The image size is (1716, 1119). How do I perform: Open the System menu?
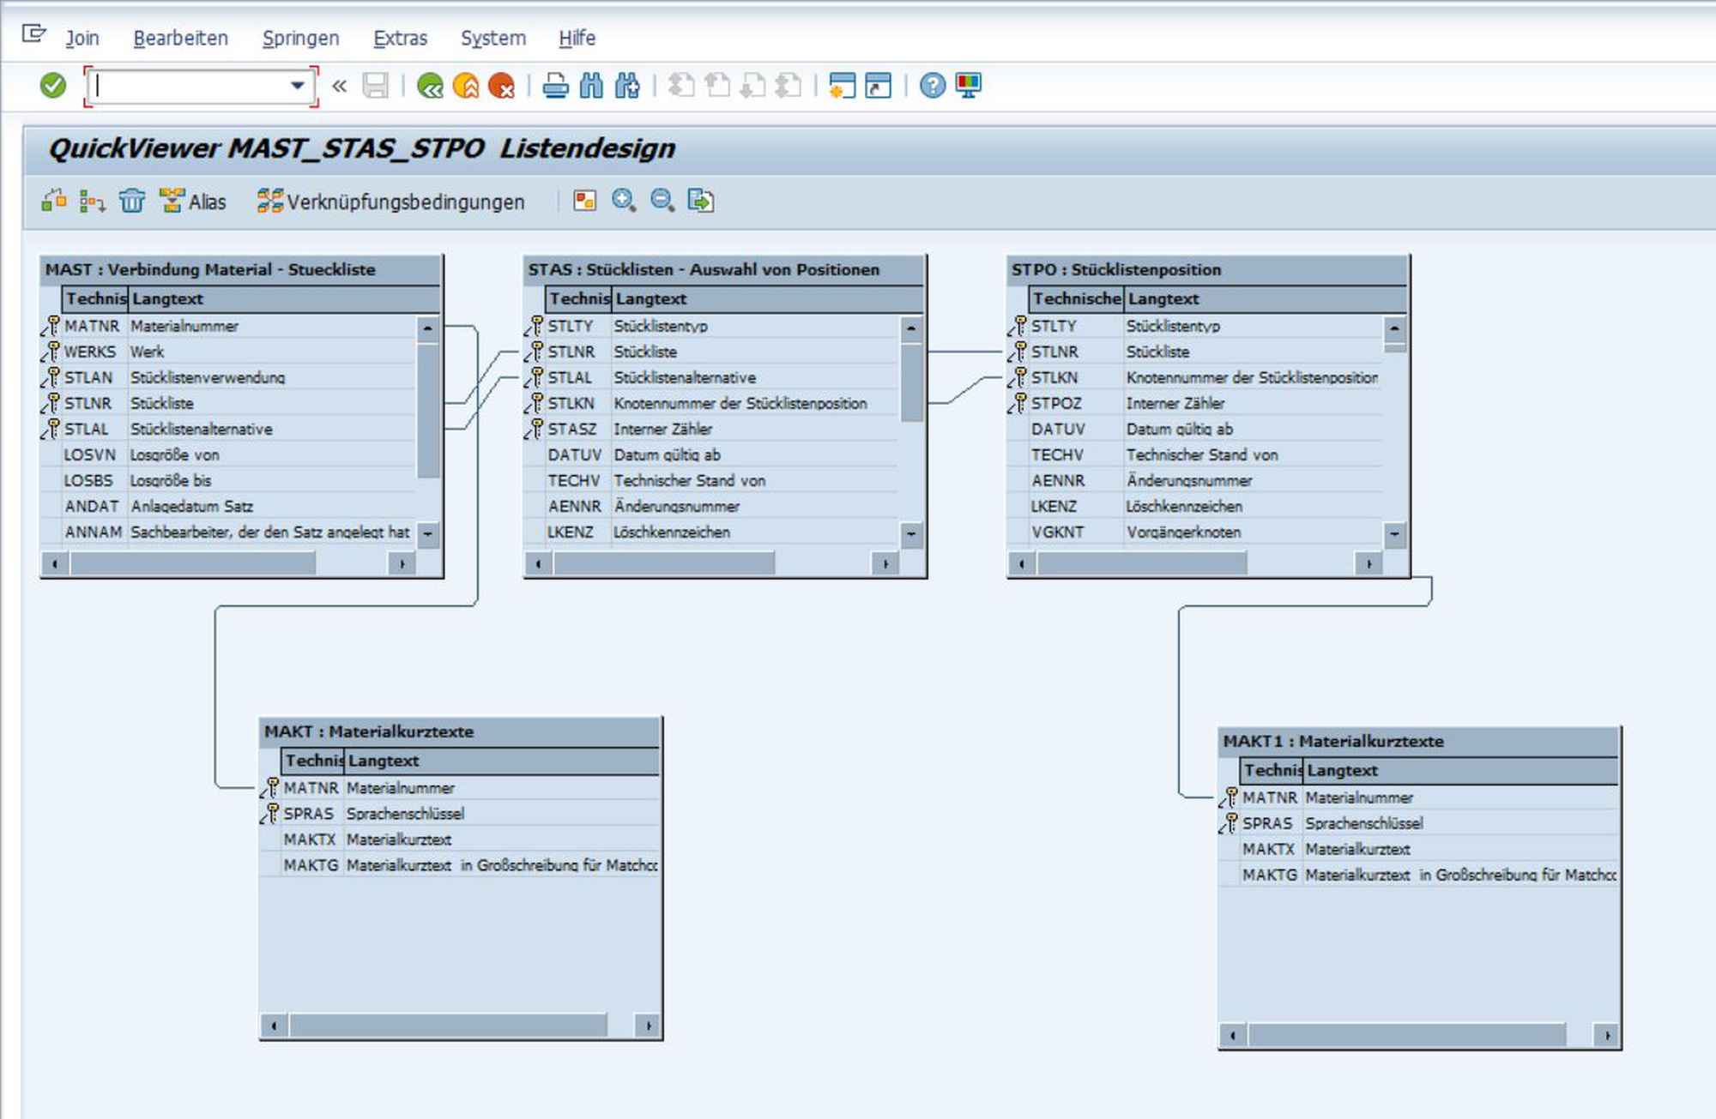493,39
